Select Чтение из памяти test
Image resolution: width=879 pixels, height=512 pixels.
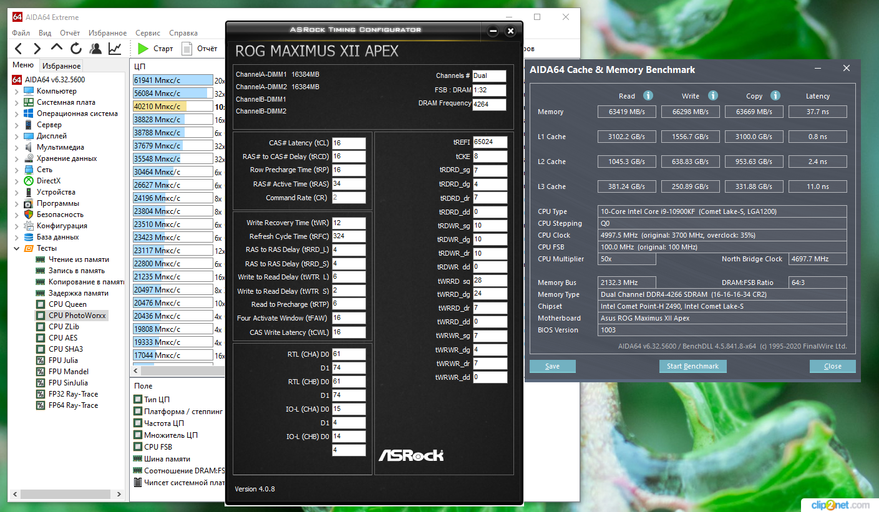(79, 259)
